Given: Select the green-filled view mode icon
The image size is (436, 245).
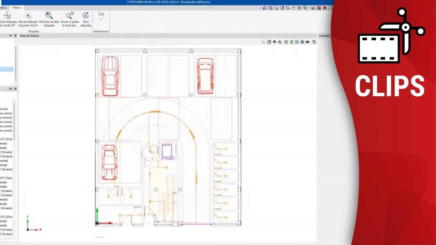Looking at the screenshot, I should pyautogui.click(x=292, y=42).
